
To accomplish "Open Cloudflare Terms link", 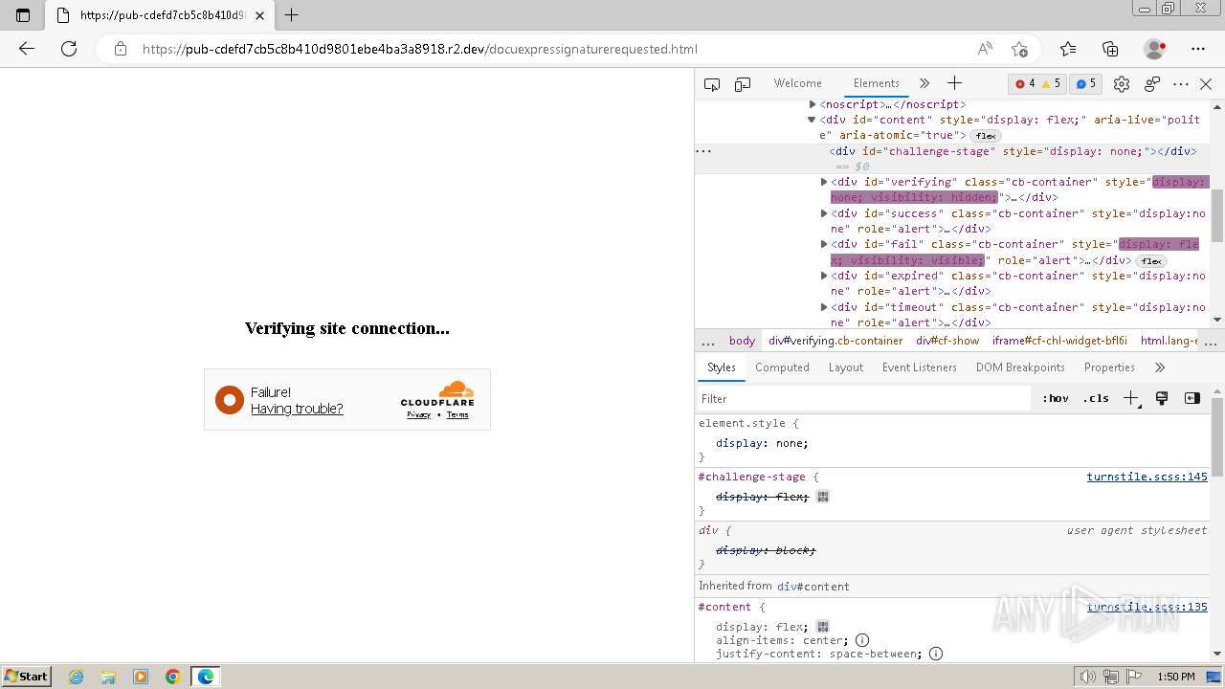I will [457, 414].
